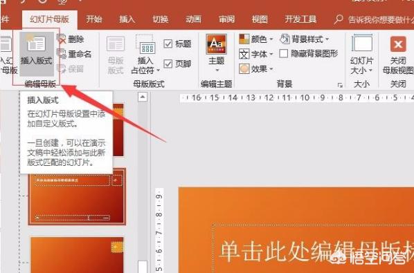The width and height of the screenshot is (414, 273).
Task: Click the Background Styles (背景样式) icon
Action: (285, 39)
